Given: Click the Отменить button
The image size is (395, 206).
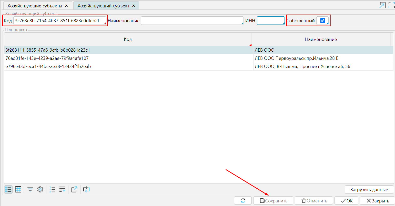Looking at the screenshot, I should click(x=314, y=201).
